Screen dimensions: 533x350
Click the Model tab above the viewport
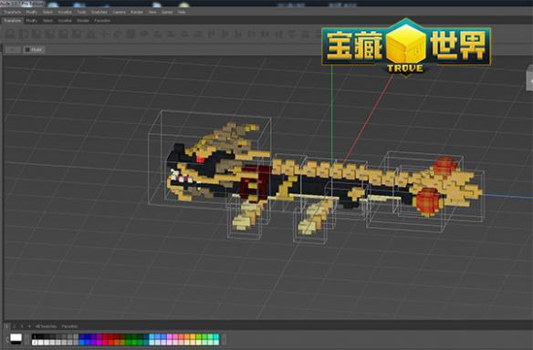click(34, 49)
